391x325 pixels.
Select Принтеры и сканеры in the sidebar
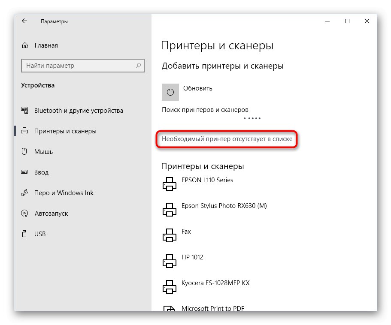tap(67, 131)
